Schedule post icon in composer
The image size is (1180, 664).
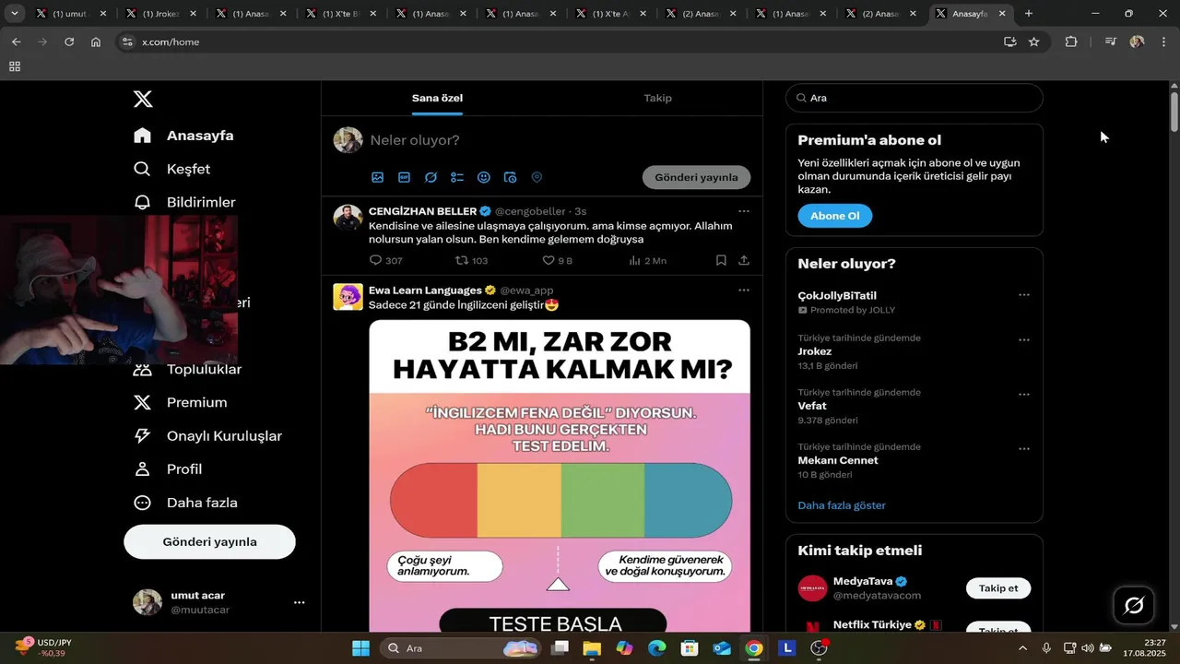511,177
